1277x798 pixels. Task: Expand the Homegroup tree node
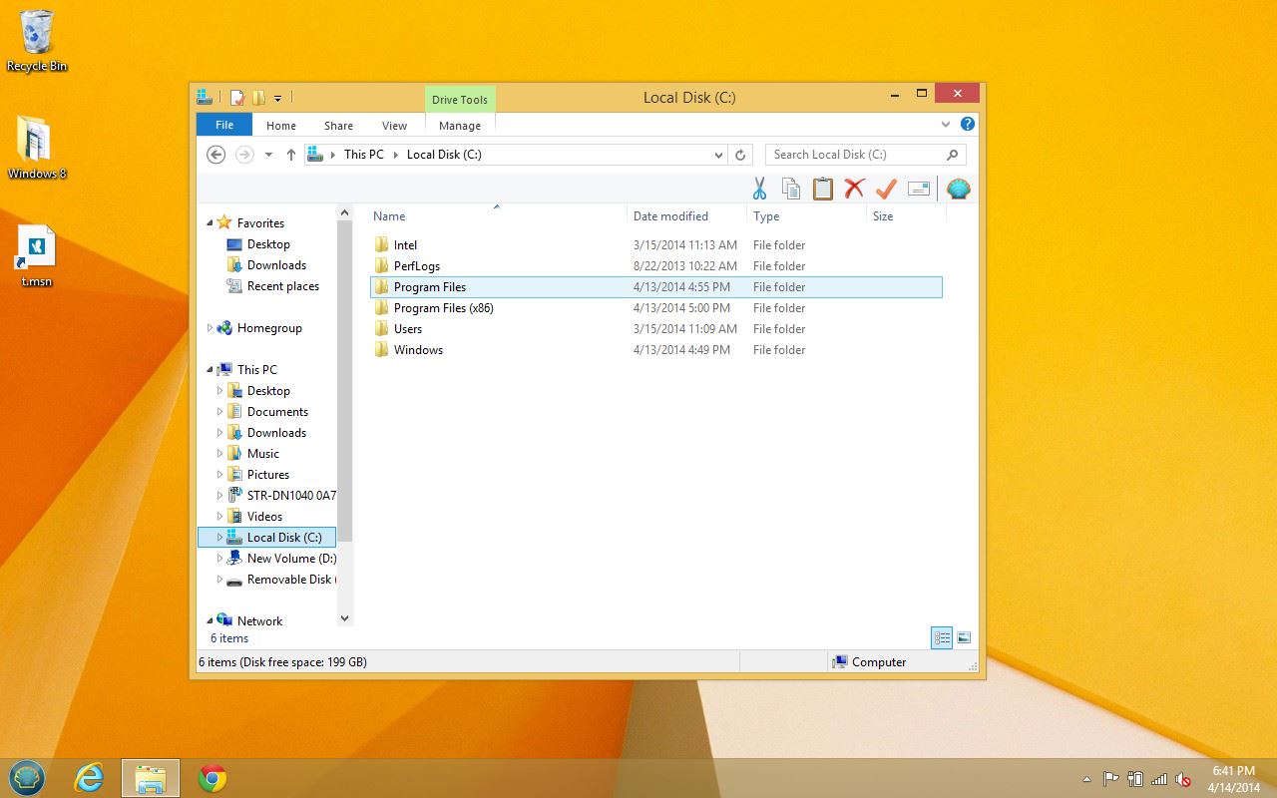210,328
